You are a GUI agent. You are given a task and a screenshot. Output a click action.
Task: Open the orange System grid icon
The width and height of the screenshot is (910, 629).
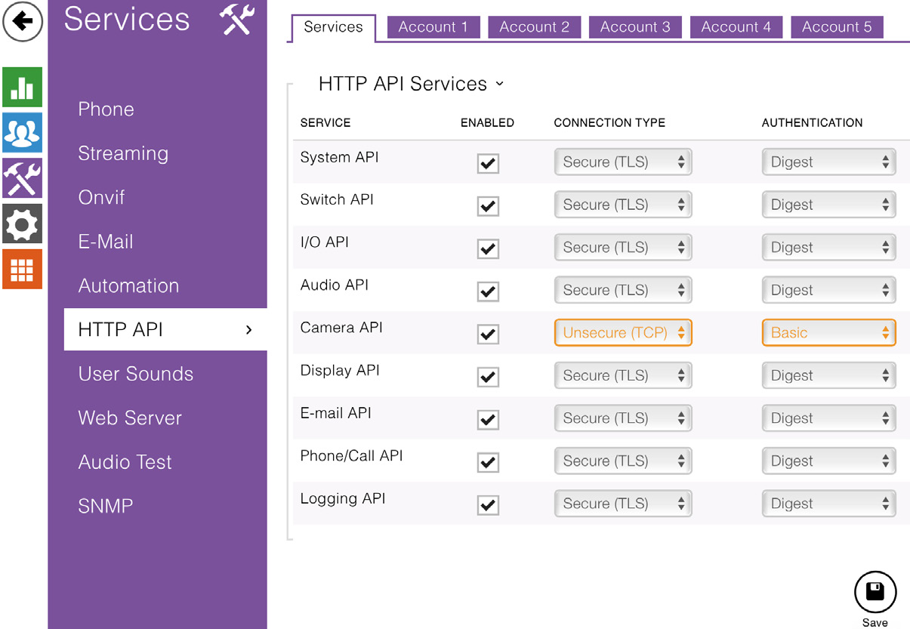click(22, 270)
